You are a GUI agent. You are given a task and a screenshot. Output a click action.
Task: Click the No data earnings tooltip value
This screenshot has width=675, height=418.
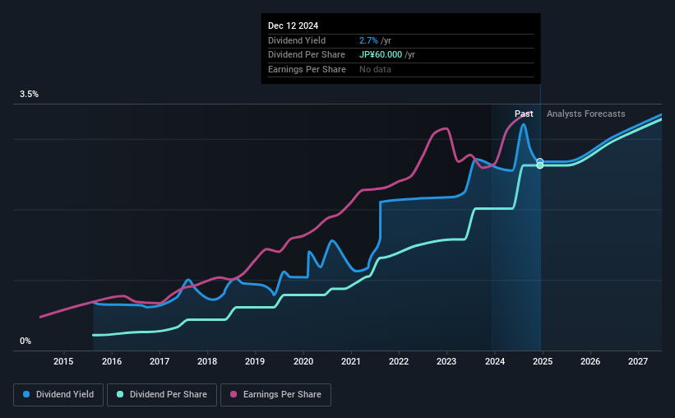[x=375, y=69]
